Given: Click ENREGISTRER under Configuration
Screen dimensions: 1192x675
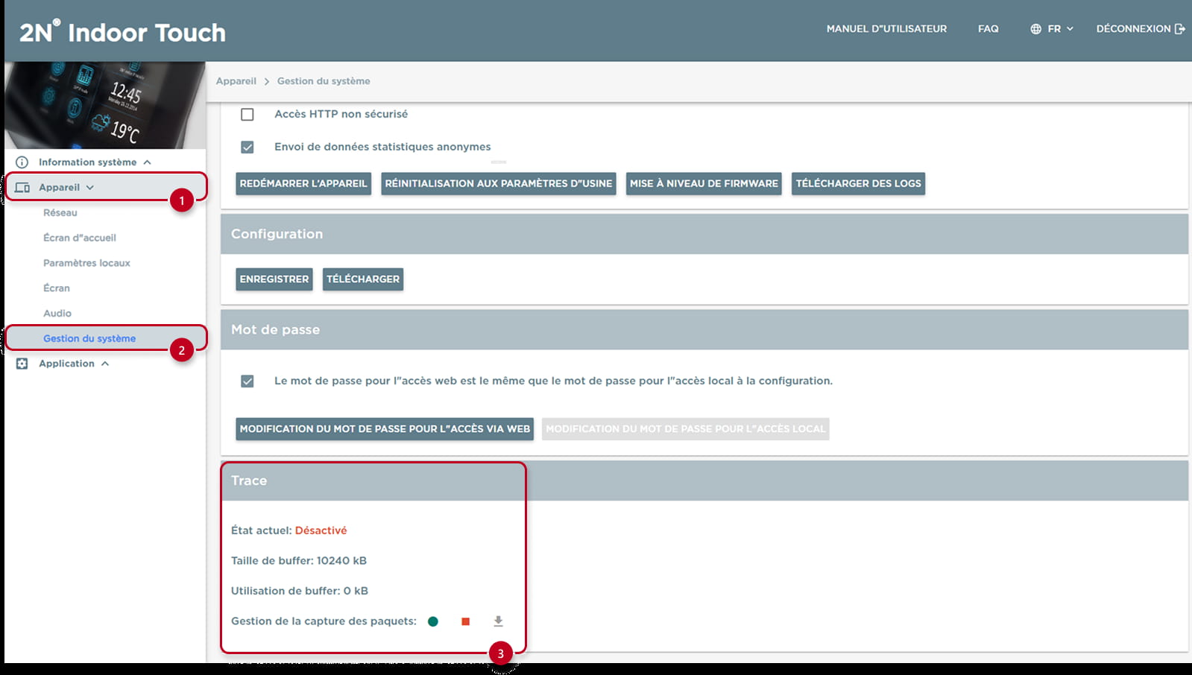Looking at the screenshot, I should tap(274, 279).
